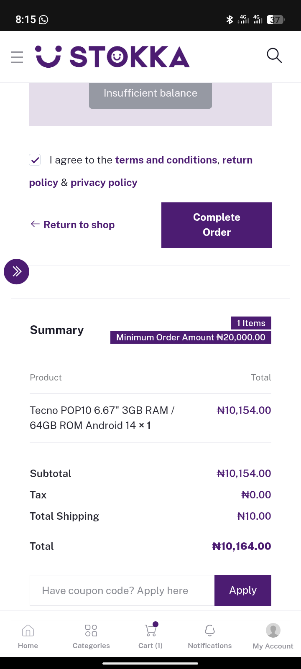The height and width of the screenshot is (669, 301).
Task: Open the terms and conditions link
Action: (166, 160)
